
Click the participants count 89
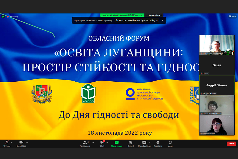89,142
